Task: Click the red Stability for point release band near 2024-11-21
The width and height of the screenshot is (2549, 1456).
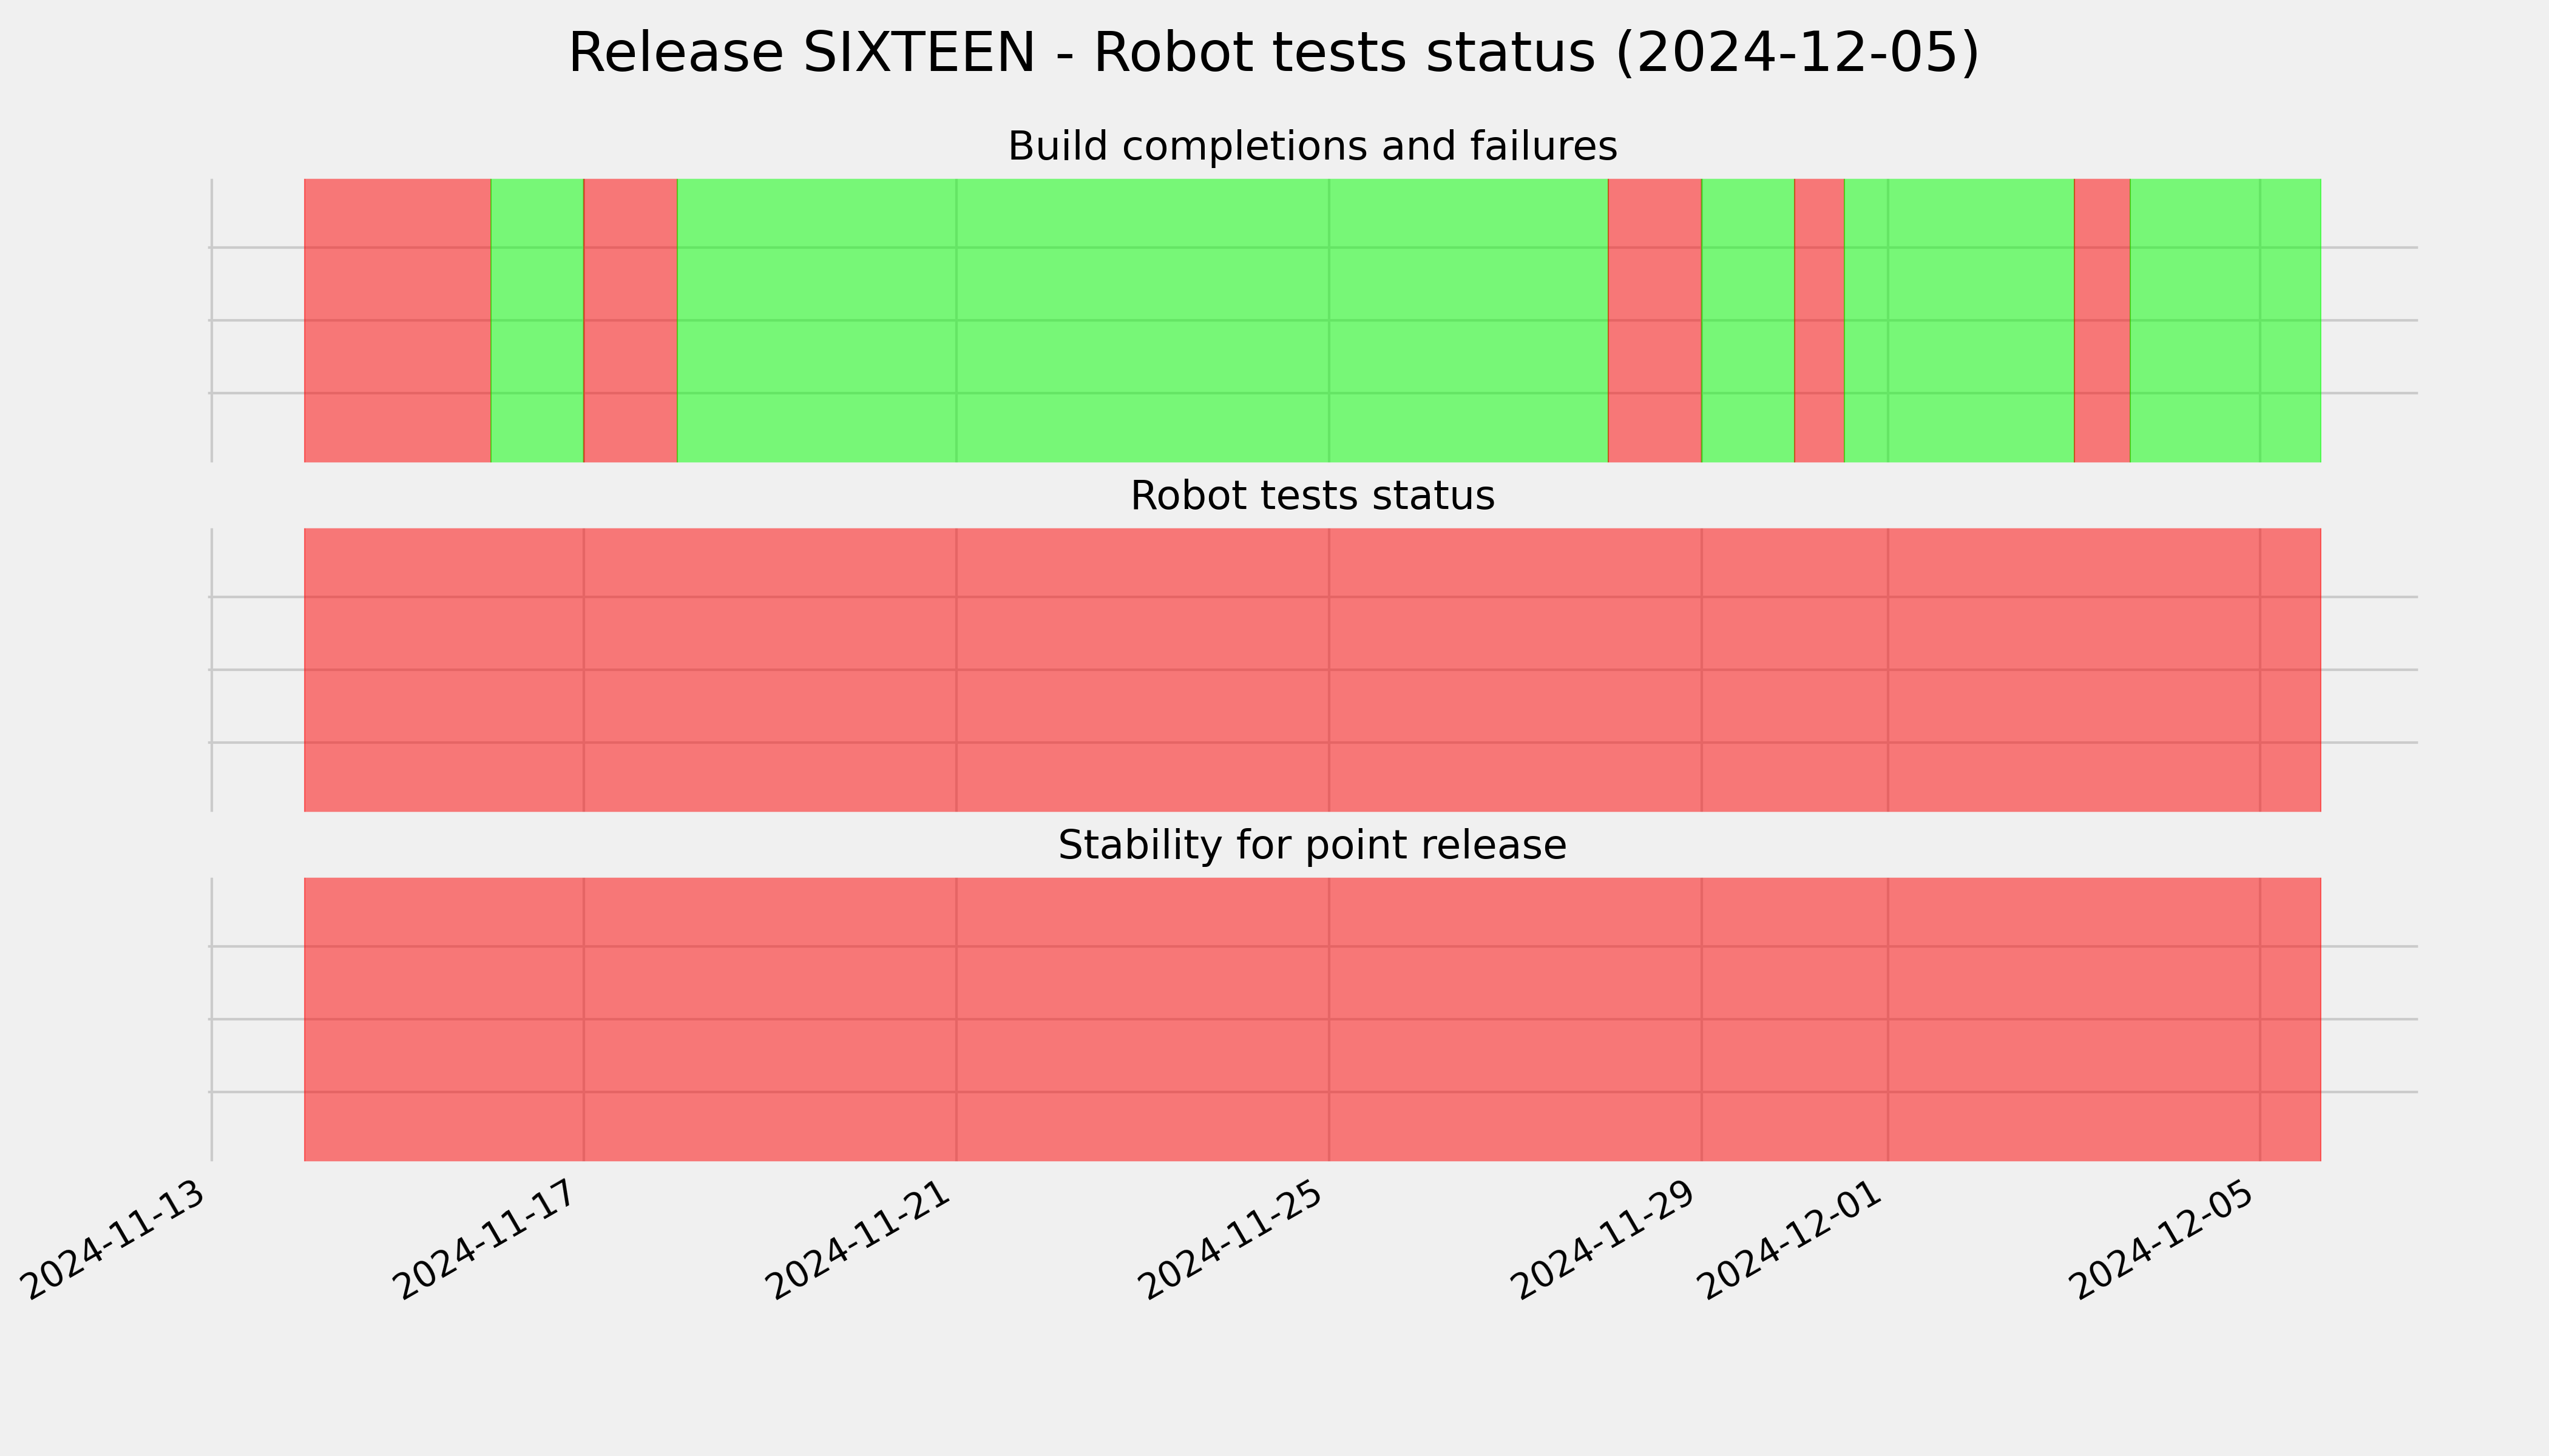Action: pyautogui.click(x=1313, y=1020)
